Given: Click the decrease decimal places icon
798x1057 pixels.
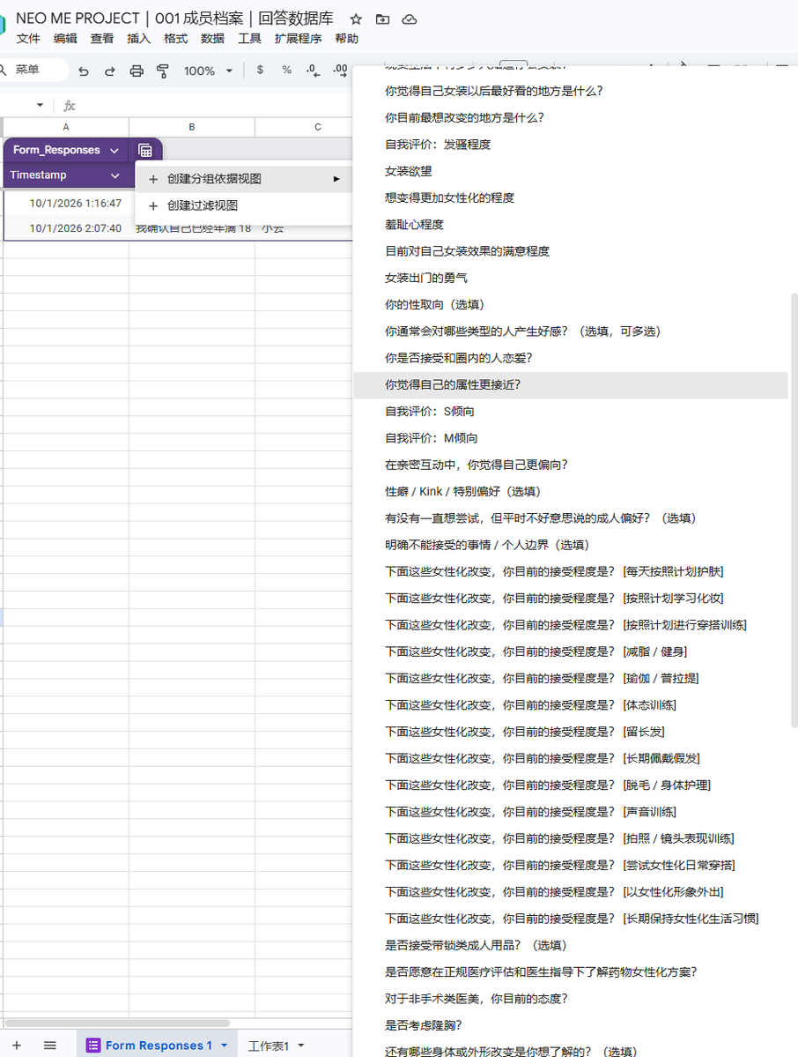Looking at the screenshot, I should pos(313,71).
